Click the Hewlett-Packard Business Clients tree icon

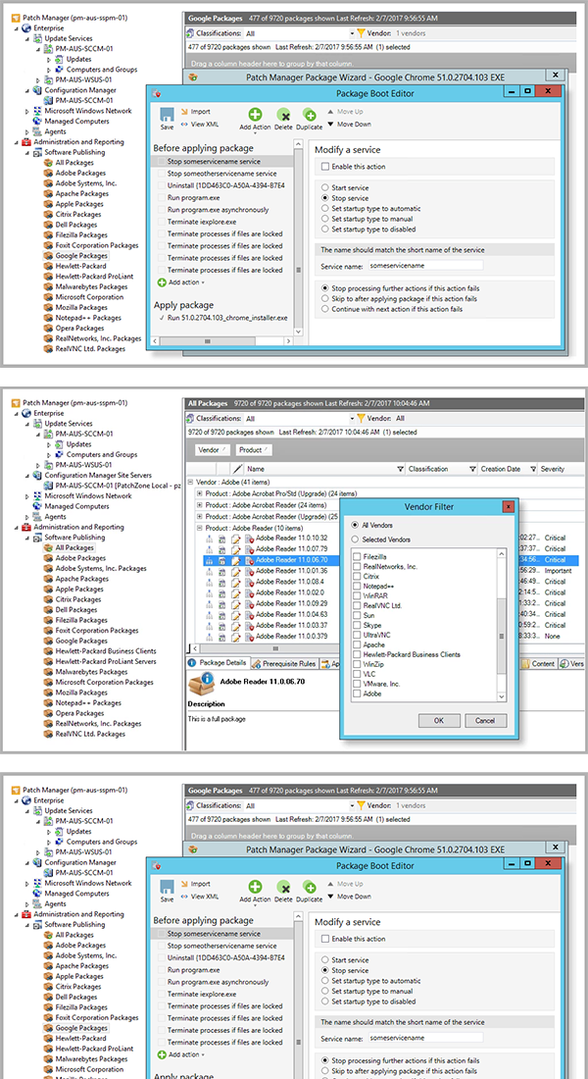coord(49,651)
